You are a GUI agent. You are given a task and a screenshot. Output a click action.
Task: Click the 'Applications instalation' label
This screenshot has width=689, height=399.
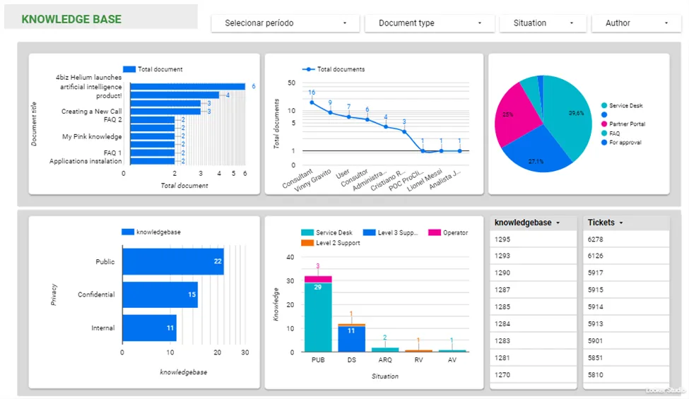[x=86, y=161]
